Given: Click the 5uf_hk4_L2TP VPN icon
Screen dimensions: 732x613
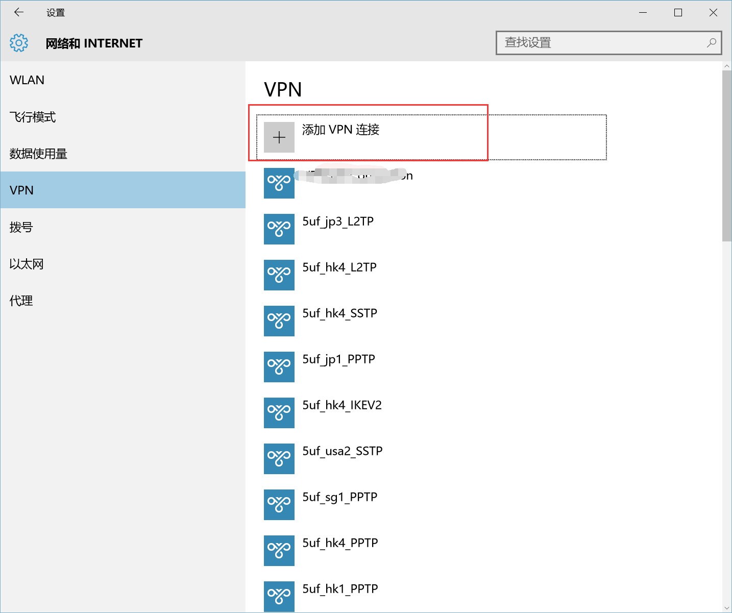Looking at the screenshot, I should coord(279,275).
